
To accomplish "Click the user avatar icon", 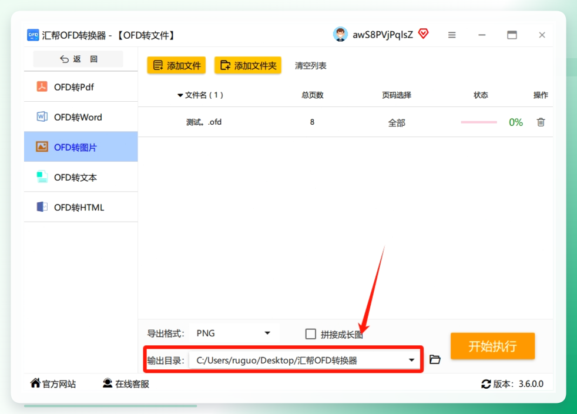I will tap(340, 35).
